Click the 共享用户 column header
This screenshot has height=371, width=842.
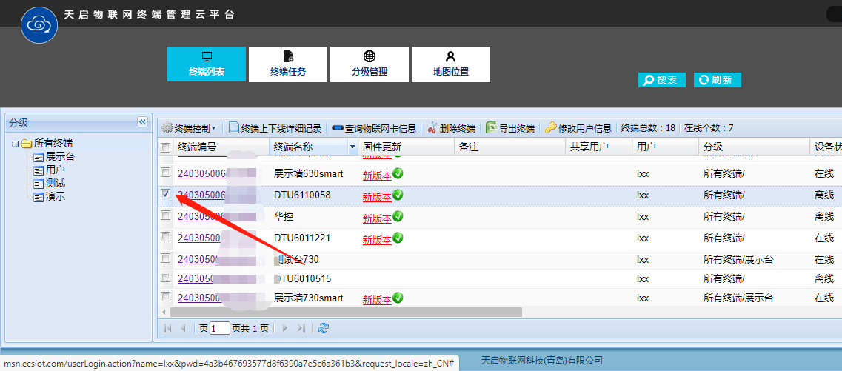[x=599, y=147]
